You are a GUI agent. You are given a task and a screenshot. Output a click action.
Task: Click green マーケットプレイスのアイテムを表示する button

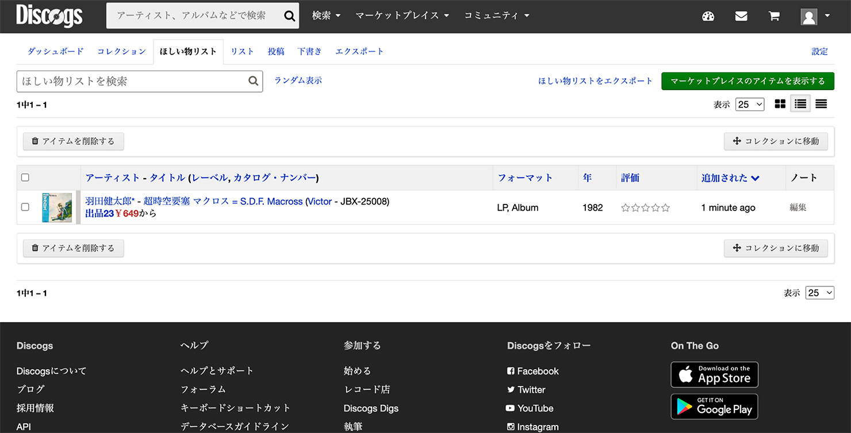(x=747, y=81)
